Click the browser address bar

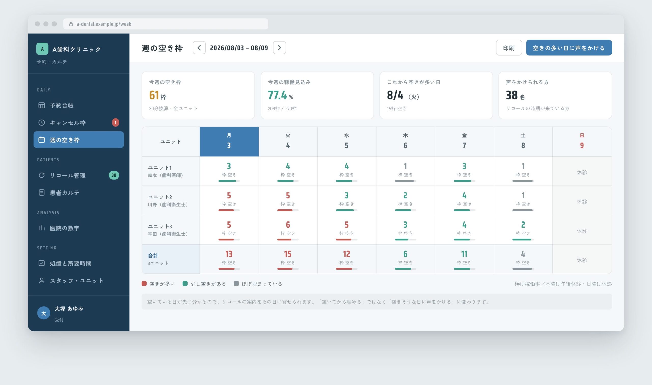click(166, 24)
